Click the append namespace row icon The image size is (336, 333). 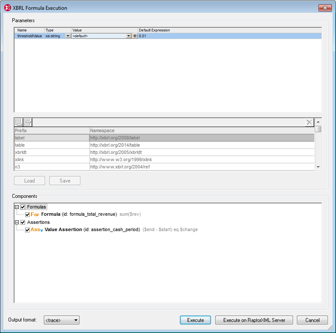coord(19,122)
